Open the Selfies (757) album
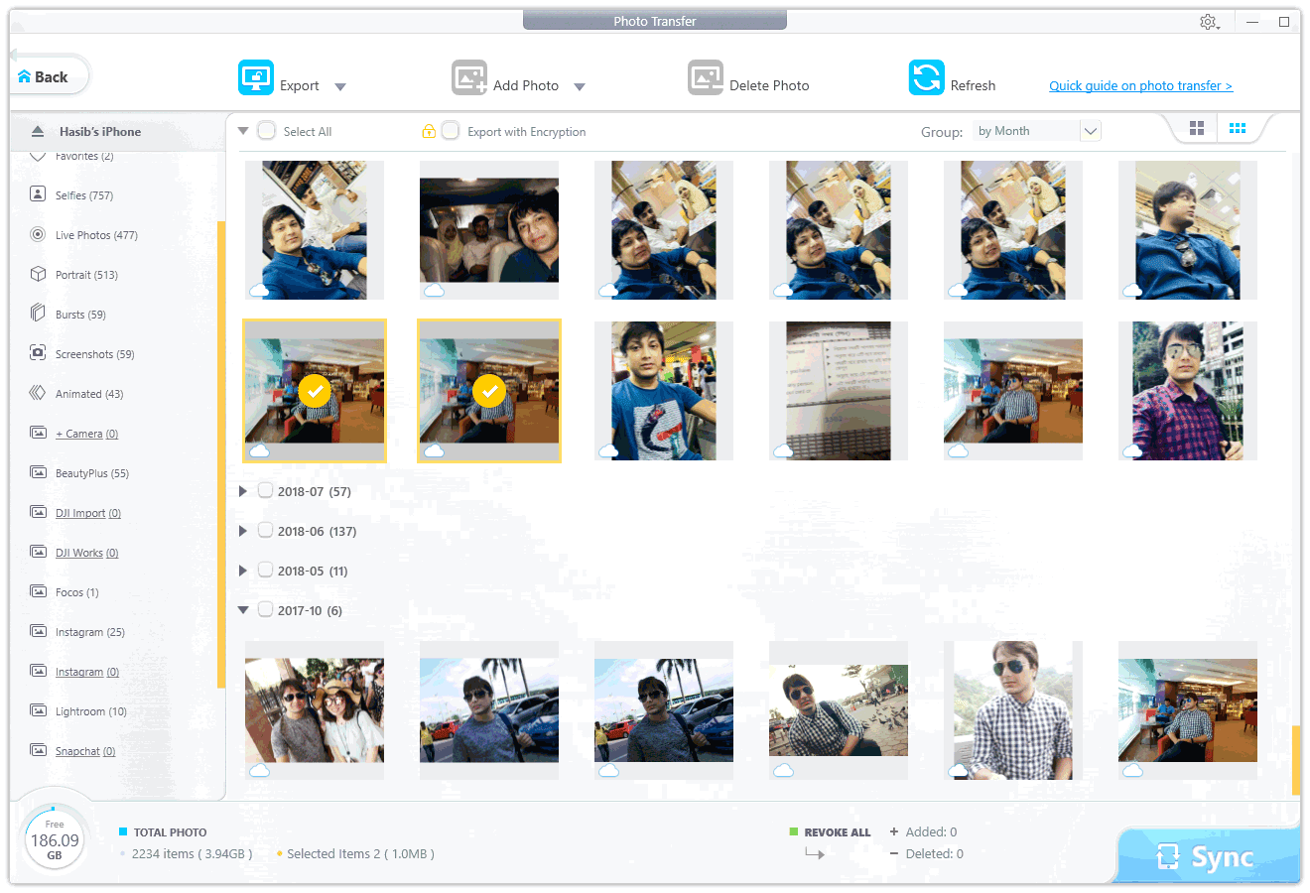This screenshot has width=1310, height=893. [83, 195]
